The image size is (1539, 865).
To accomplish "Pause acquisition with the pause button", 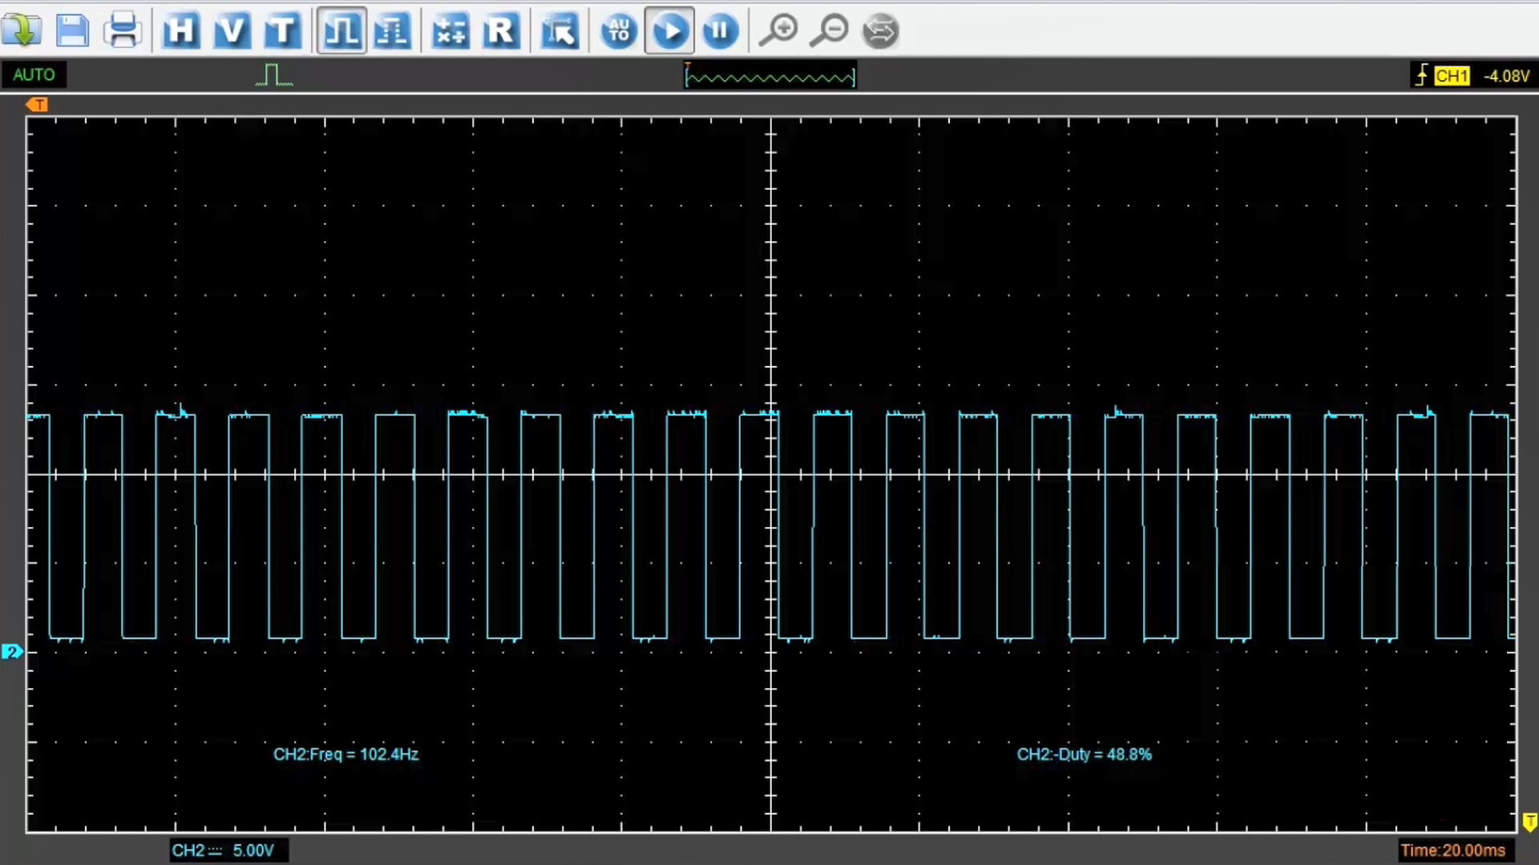I will coord(720,30).
